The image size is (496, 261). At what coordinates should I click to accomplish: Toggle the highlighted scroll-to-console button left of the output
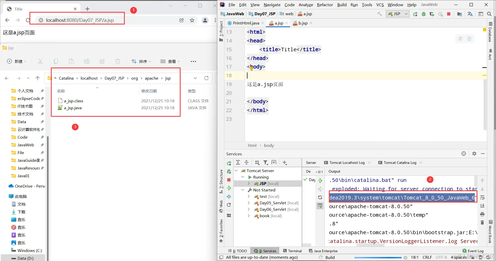tap(320, 206)
